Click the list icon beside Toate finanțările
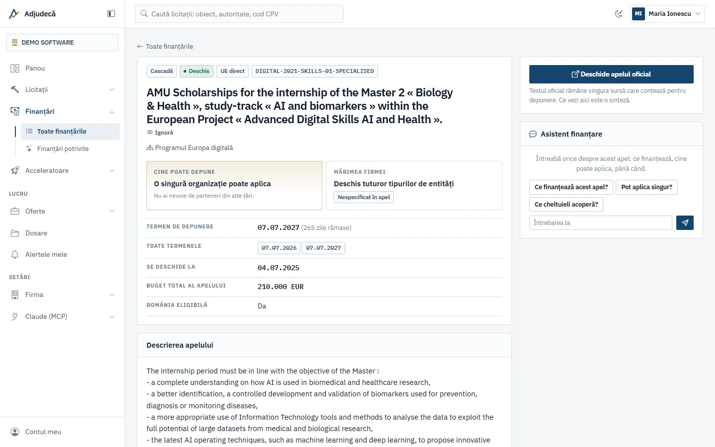Screen dimensions: 715x447 [29, 131]
